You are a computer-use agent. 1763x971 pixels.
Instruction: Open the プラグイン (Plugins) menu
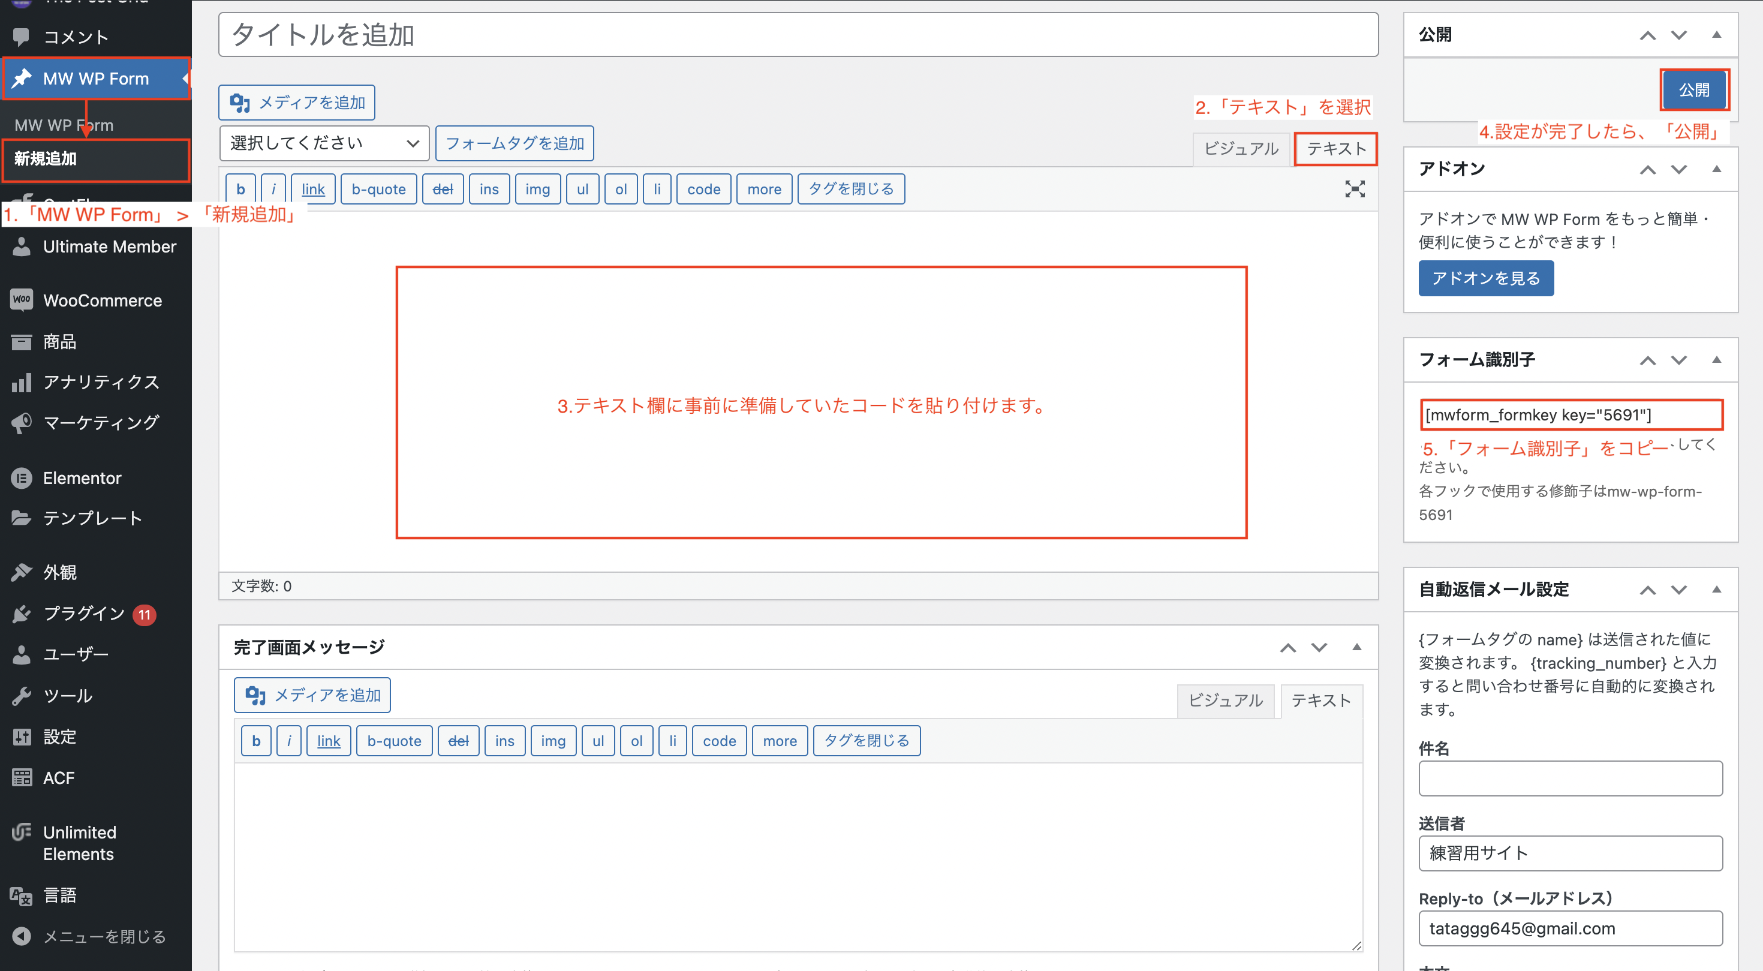point(83,613)
